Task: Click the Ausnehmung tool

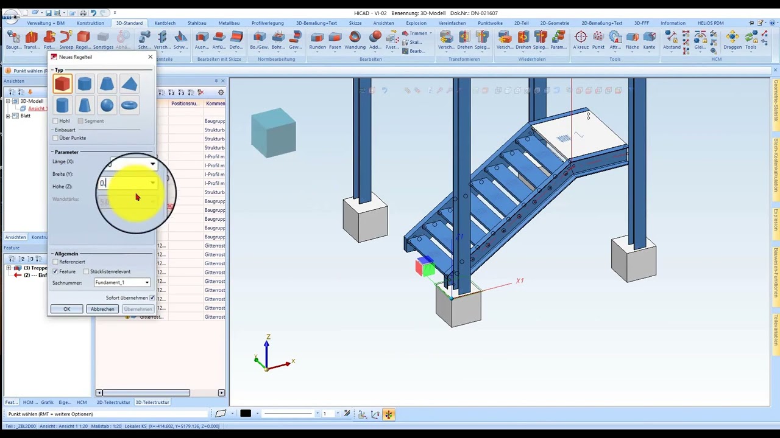Action: (202, 41)
